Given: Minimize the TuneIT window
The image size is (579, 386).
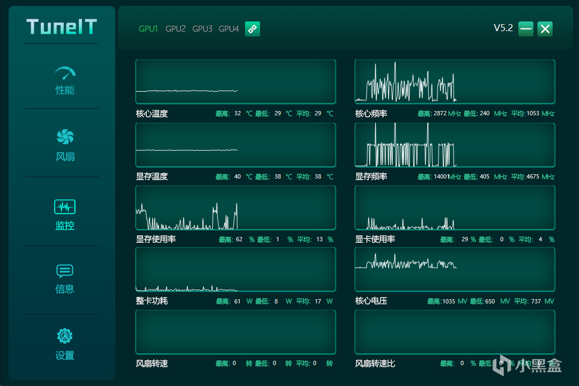Looking at the screenshot, I should [x=526, y=29].
